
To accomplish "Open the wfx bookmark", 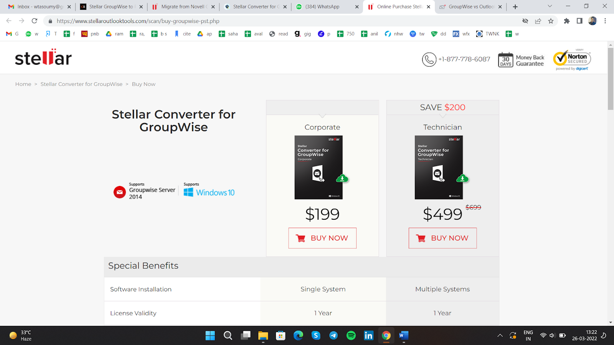I will coord(461,34).
